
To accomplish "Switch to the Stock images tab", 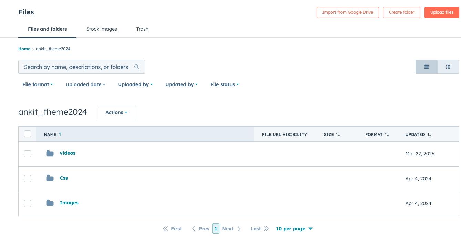I will click(x=102, y=29).
